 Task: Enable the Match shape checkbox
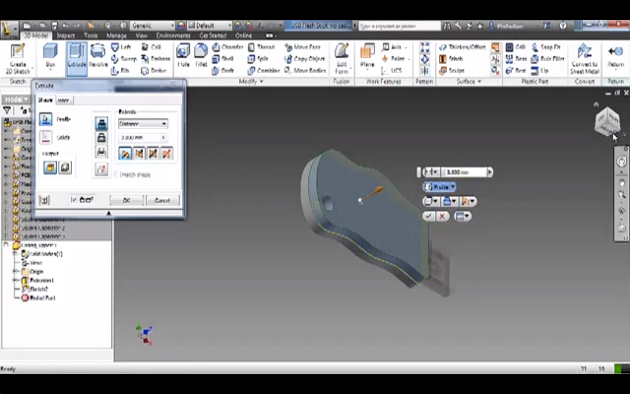click(x=118, y=174)
